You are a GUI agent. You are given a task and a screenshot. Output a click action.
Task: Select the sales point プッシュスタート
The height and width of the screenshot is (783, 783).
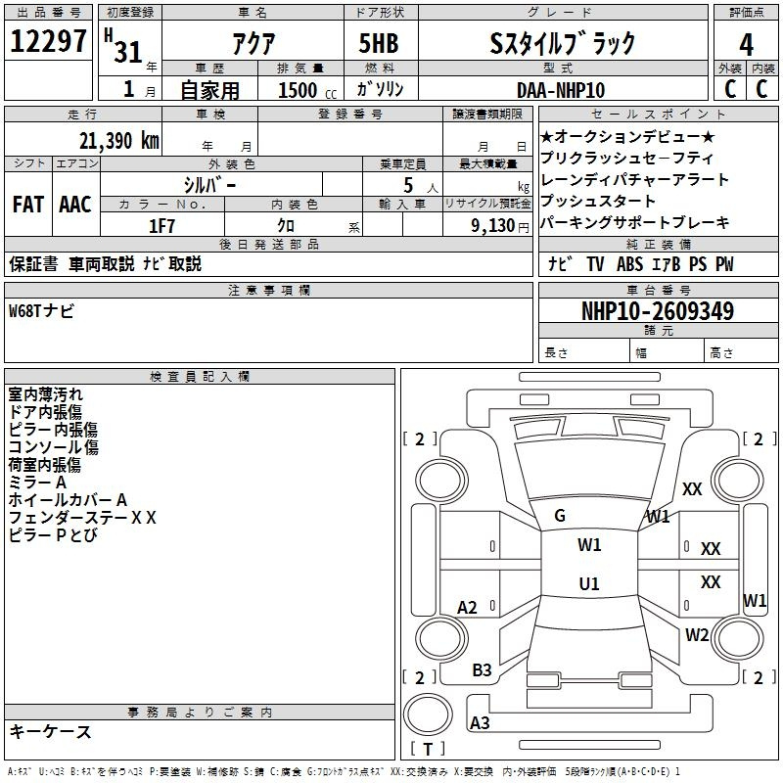click(598, 201)
